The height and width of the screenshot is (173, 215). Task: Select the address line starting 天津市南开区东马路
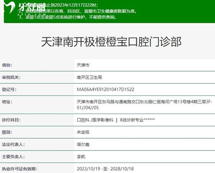[144, 102]
